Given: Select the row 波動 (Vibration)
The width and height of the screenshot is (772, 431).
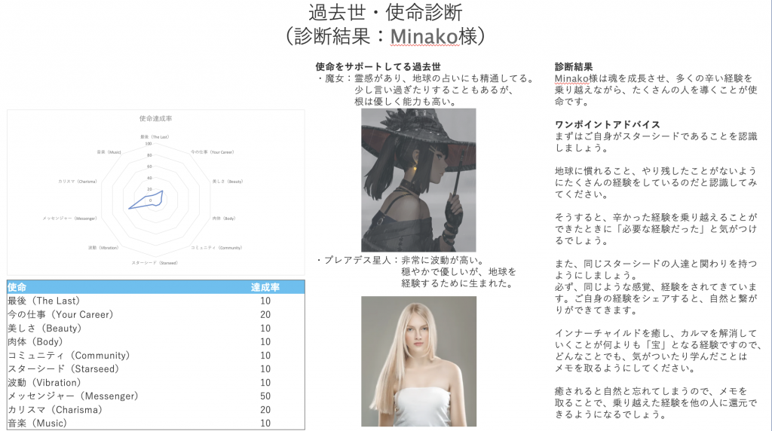Looking at the screenshot, I should 155,382.
